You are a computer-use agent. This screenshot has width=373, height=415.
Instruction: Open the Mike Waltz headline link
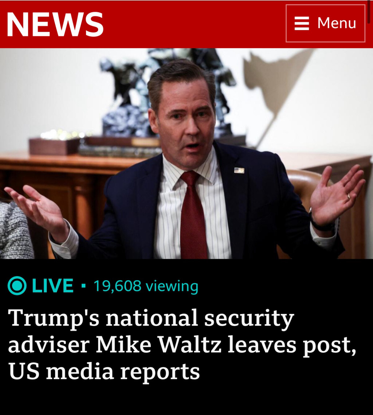pos(182,344)
